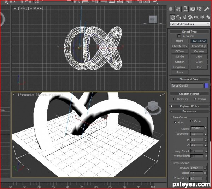Click the C-Ext button
This screenshot has height=189, width=212.
click(x=199, y=62)
